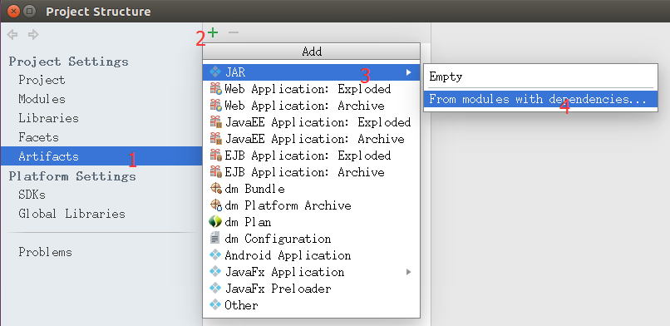Open Modules in the settings sidebar
670x326 pixels.
click(x=101, y=99)
